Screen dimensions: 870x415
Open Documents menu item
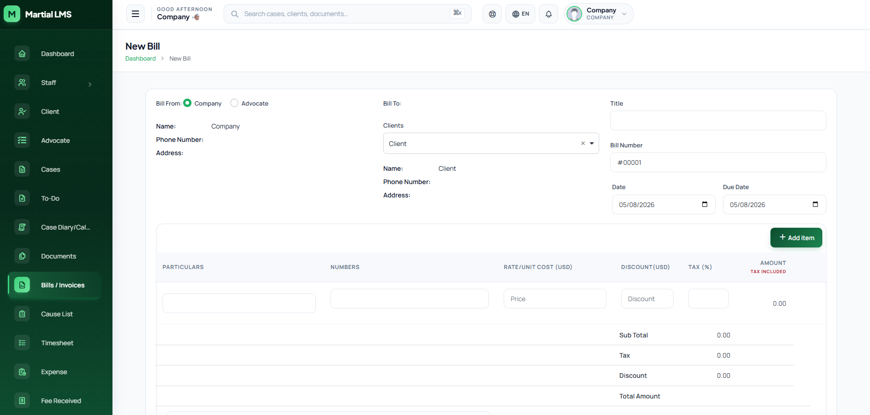[x=59, y=256]
